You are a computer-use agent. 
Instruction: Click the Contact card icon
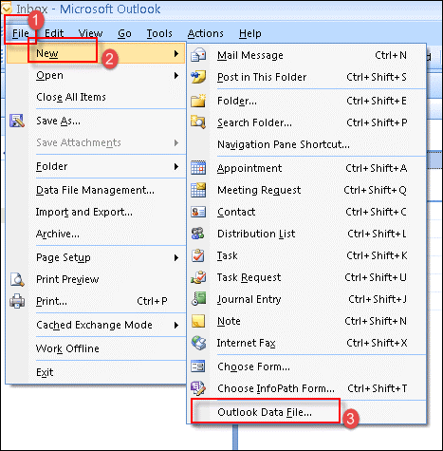pos(198,212)
